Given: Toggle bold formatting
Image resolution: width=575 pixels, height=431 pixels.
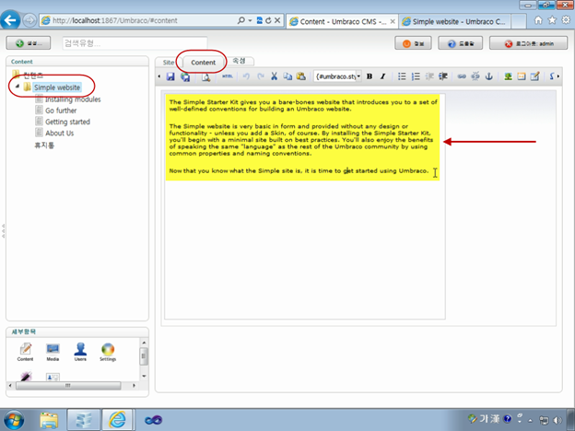Looking at the screenshot, I should pos(370,76).
